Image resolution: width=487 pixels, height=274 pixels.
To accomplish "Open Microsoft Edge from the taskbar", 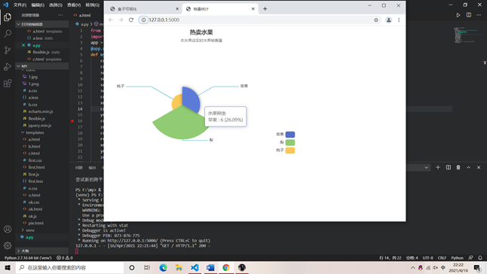I will point(164,267).
